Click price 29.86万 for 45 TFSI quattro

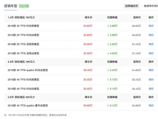click(88, 106)
